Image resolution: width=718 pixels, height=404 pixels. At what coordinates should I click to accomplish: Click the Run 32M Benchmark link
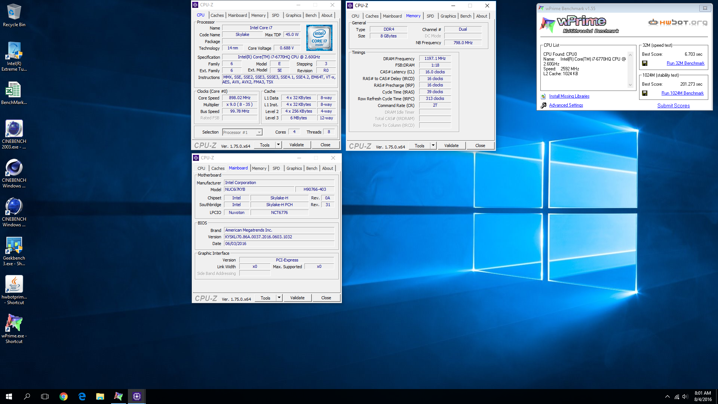coord(685,63)
